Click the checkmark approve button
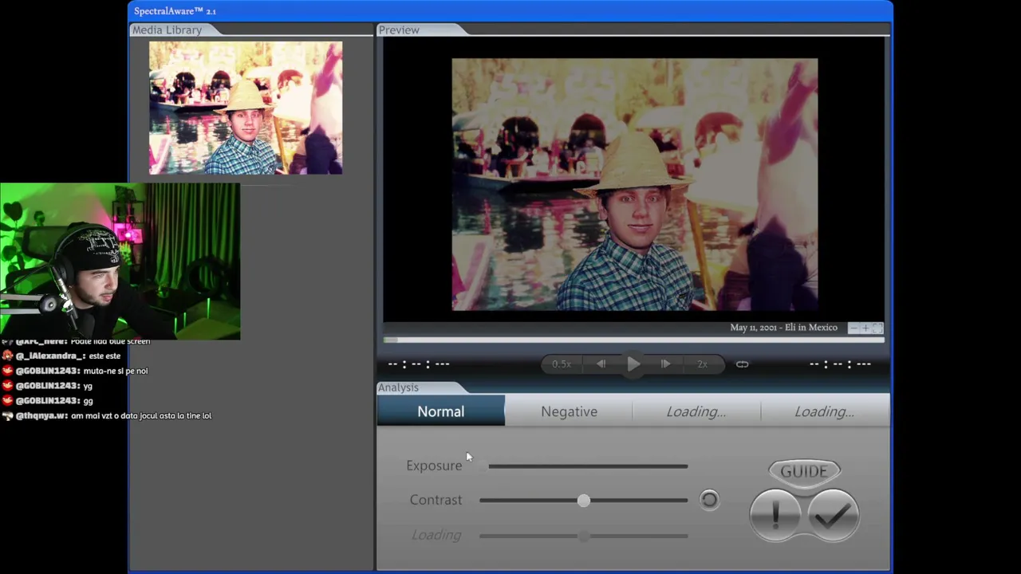Screen dimensions: 1021x574 click(x=833, y=516)
